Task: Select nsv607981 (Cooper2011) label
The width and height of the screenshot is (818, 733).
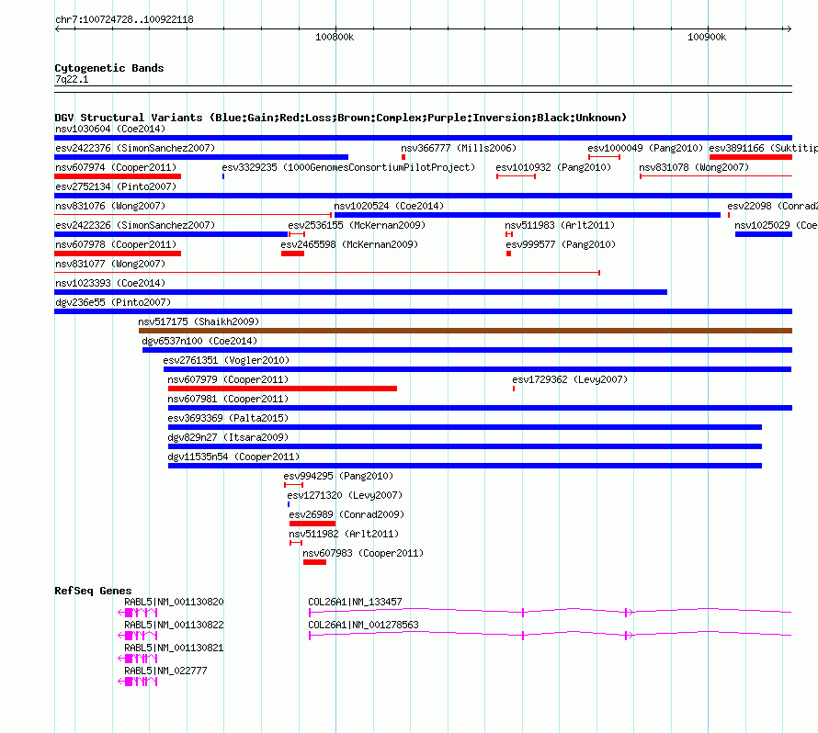Action: click(x=228, y=399)
